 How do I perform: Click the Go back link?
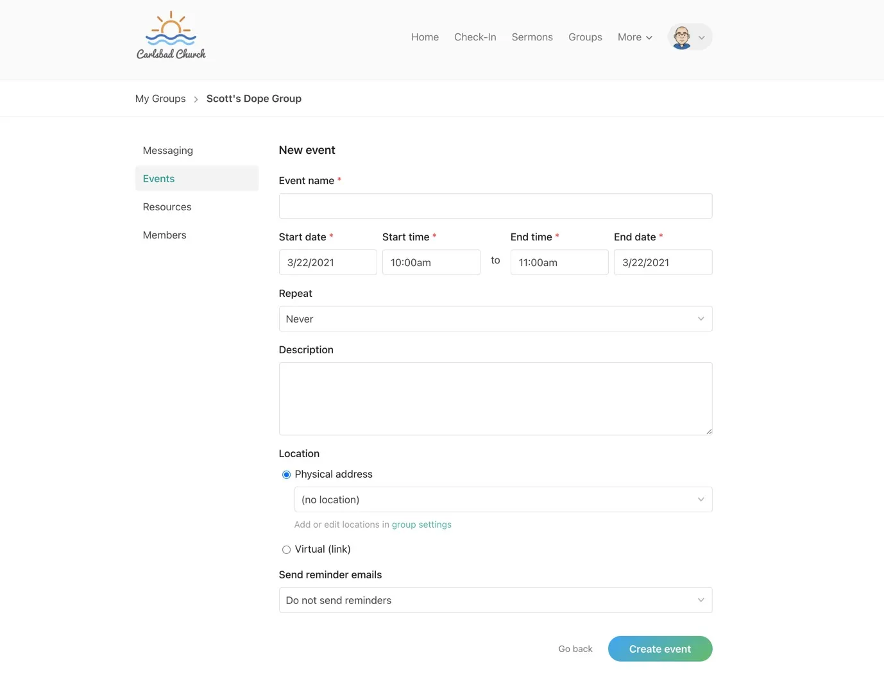(575, 649)
